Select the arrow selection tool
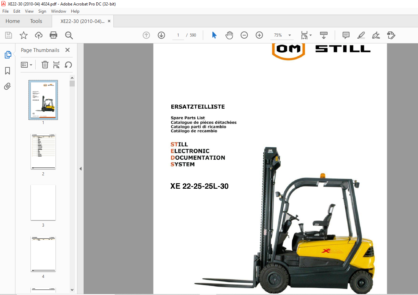The height and width of the screenshot is (295, 418). pos(214,35)
